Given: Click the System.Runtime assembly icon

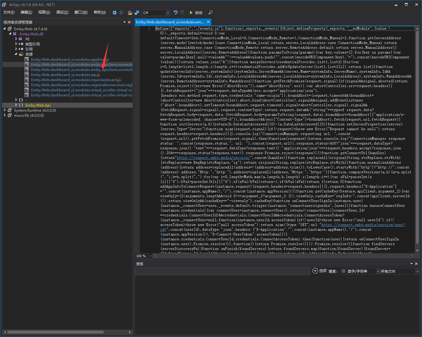Looking at the screenshot, I should tap(10, 110).
